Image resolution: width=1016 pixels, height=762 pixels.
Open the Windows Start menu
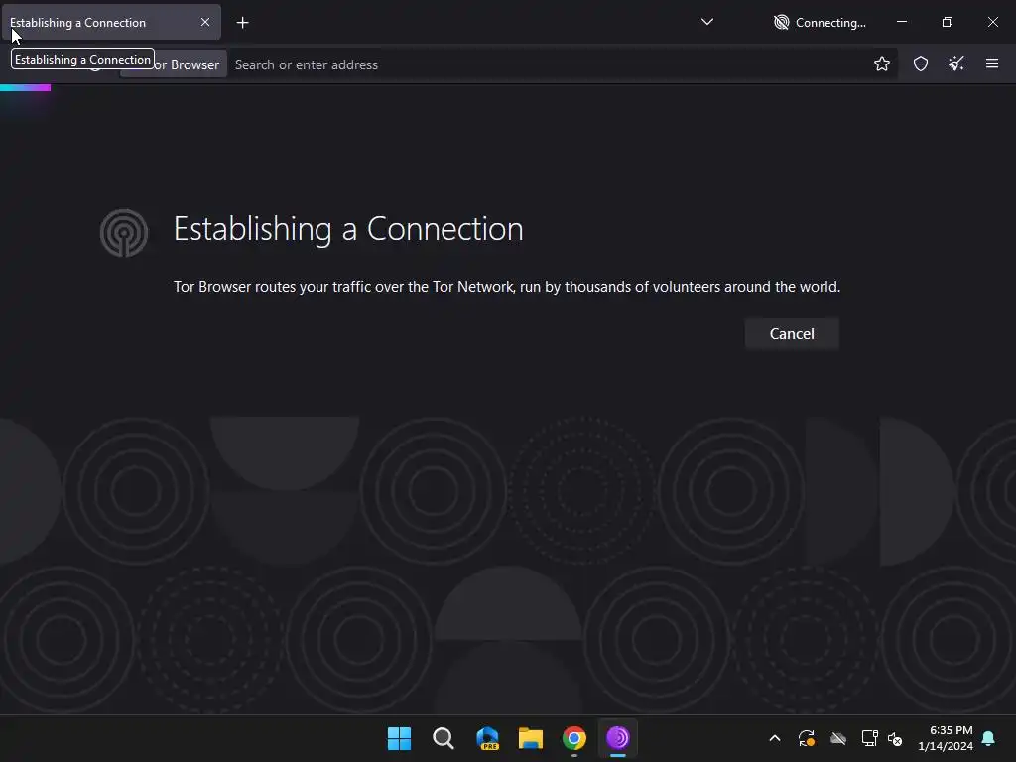pyautogui.click(x=399, y=738)
